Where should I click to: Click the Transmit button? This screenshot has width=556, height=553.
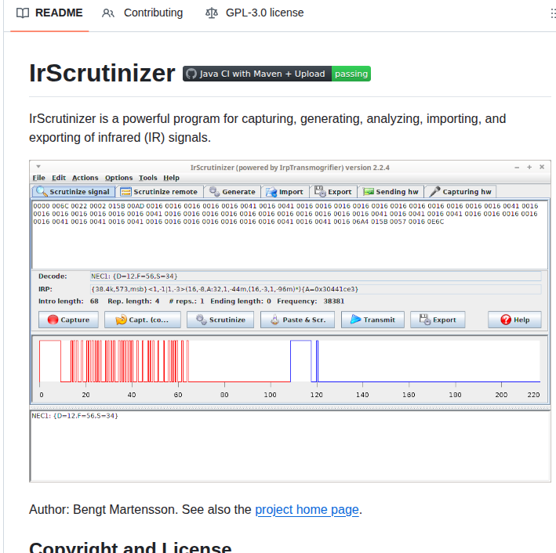coord(372,320)
